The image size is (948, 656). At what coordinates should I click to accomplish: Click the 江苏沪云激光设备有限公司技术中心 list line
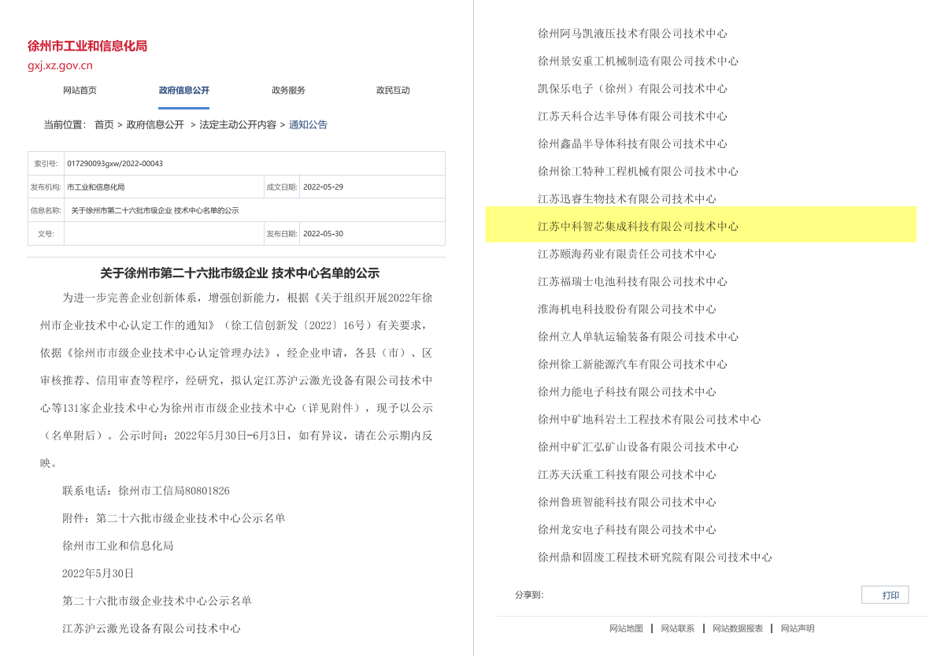[151, 628]
